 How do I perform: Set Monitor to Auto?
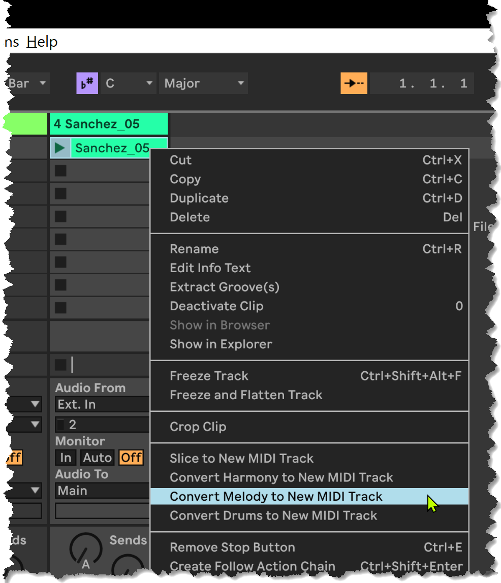click(97, 458)
